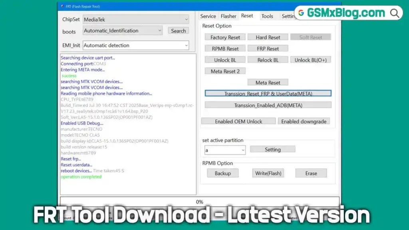Screen dimensions: 409x230
Task: Click the magnifier icon on GSMxBlog logo
Action: (x=394, y=13)
